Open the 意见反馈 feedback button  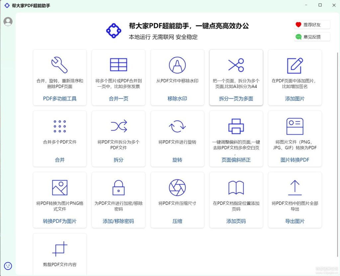click(x=311, y=37)
